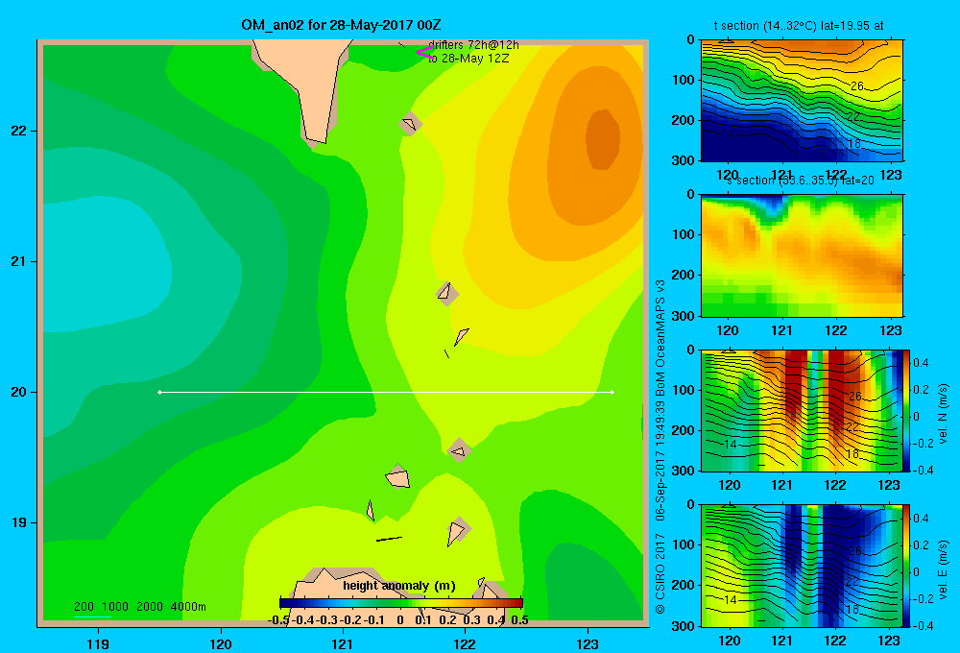The image size is (960, 653).
Task: Select the 'vel. E (m/s)' axis label
Action: tap(944, 568)
